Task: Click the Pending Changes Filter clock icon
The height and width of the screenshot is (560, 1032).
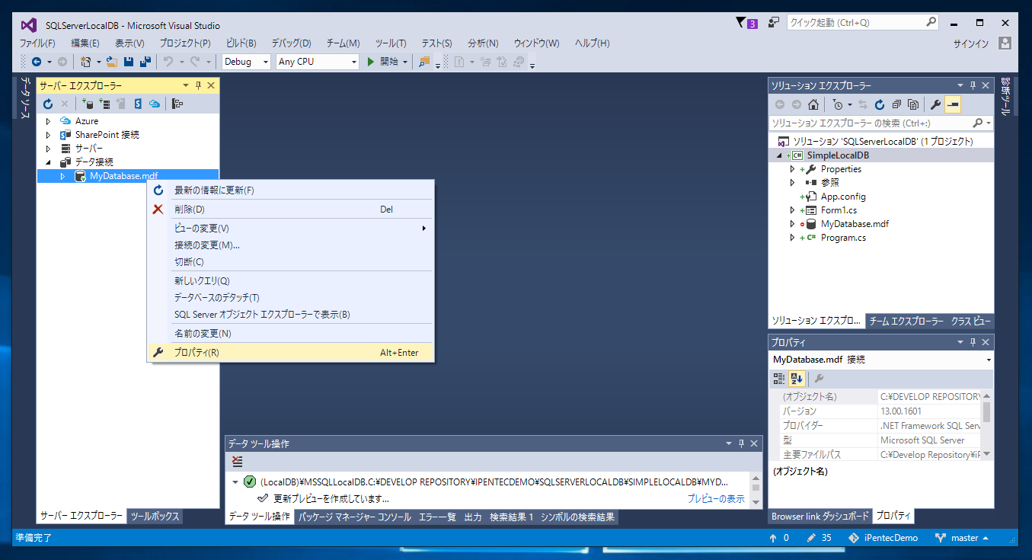Action: click(838, 104)
